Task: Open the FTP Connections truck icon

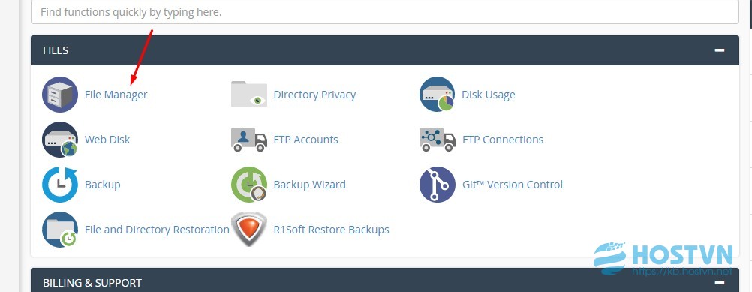Action: (x=438, y=140)
